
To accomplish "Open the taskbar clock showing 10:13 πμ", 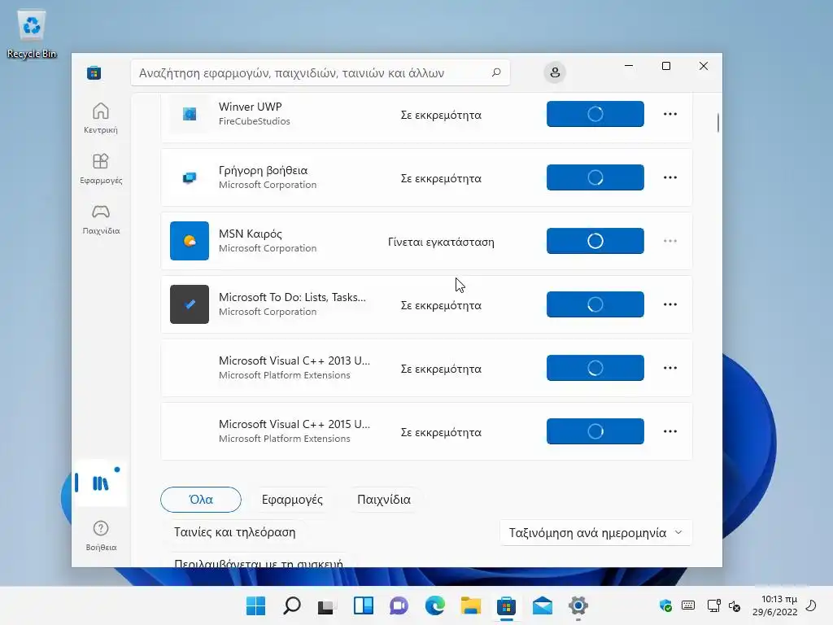I will (774, 605).
